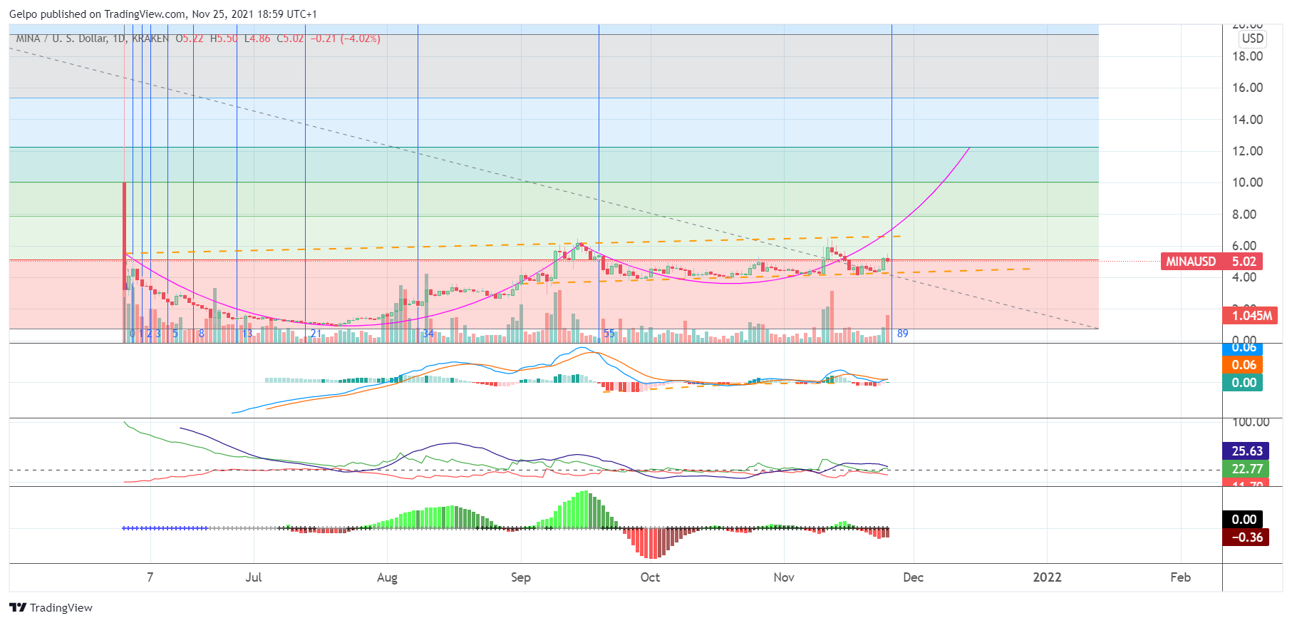The width and height of the screenshot is (1292, 623).
Task: Click the 18.00 price axis label
Action: coord(1247,56)
